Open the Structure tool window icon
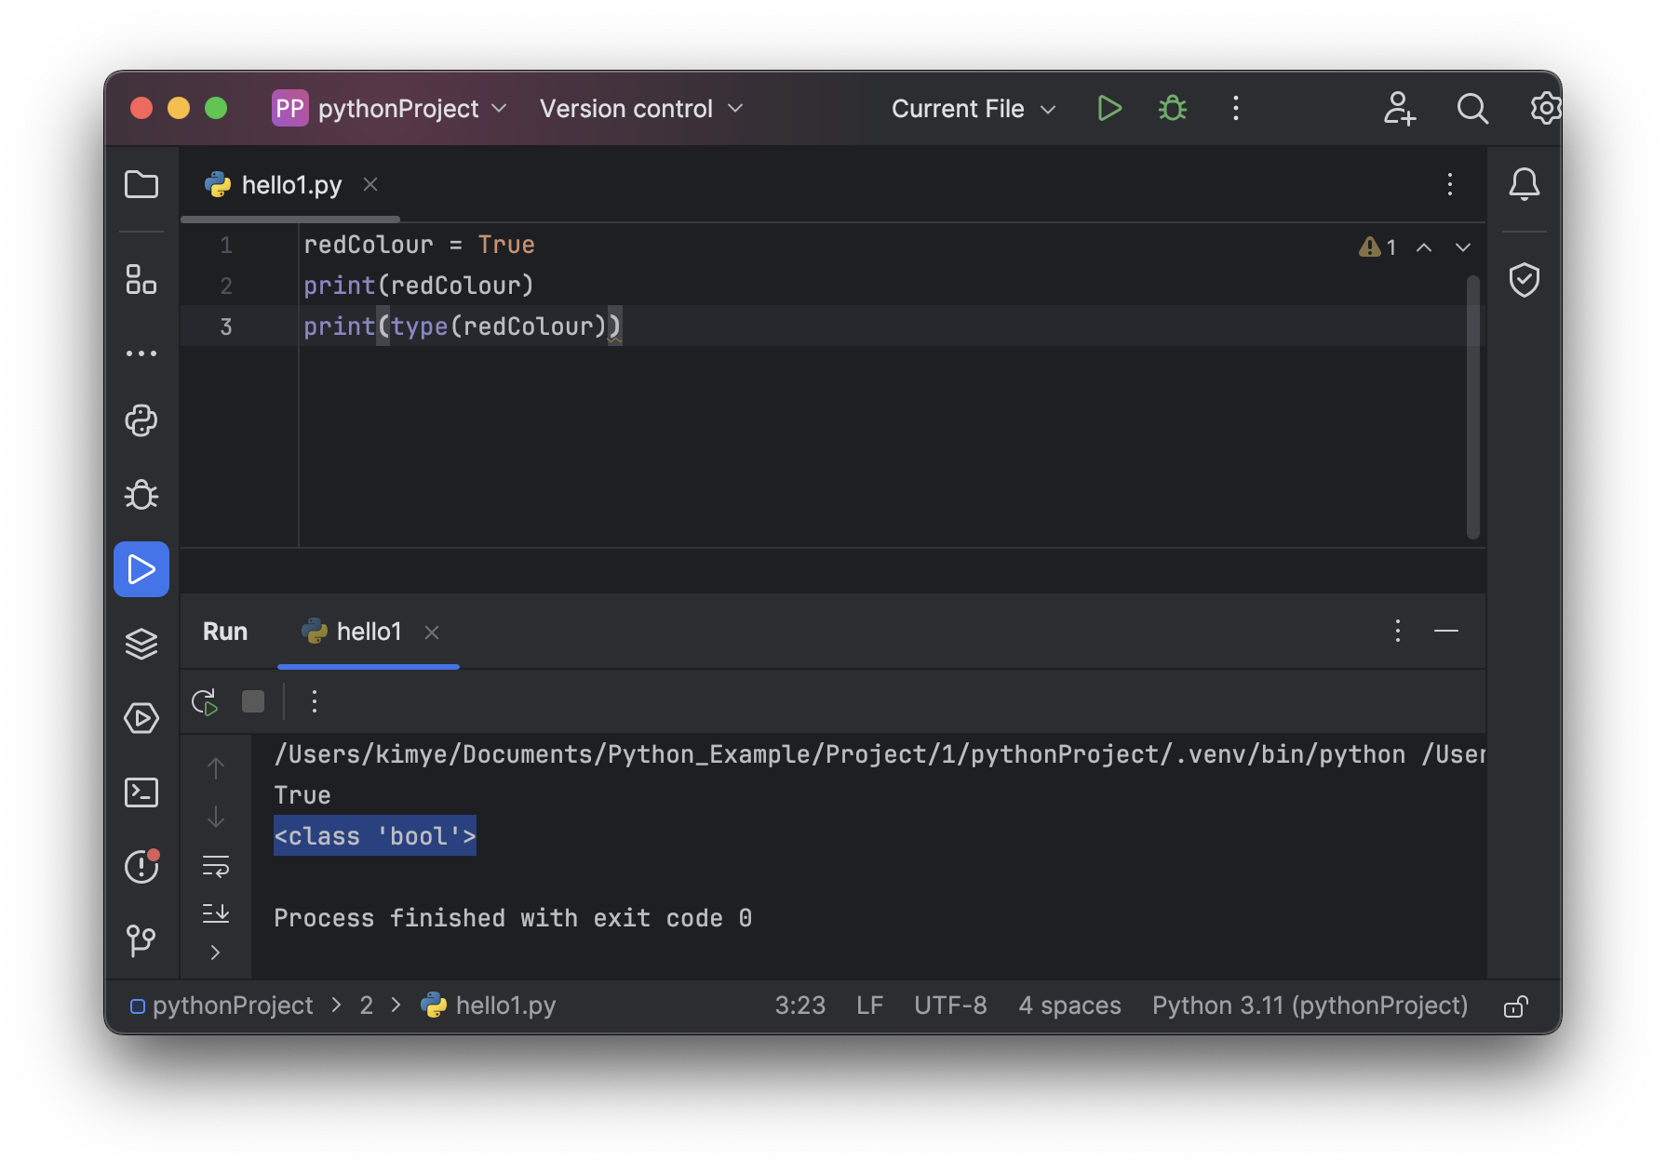This screenshot has width=1666, height=1172. (141, 279)
